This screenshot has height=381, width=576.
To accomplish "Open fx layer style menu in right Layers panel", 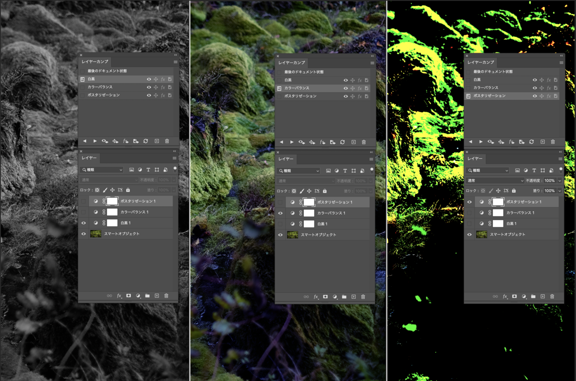I will click(505, 296).
